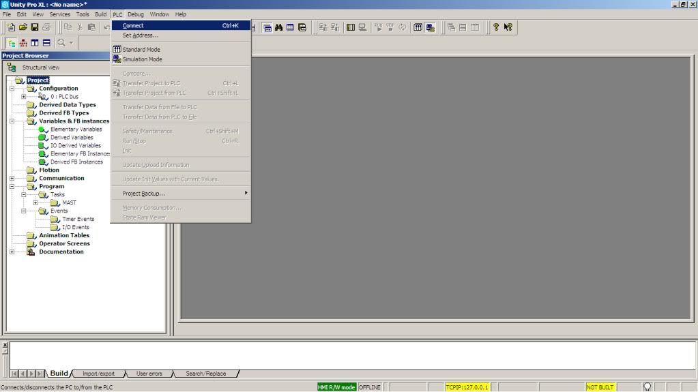Collapse Variables & FB instances node
698x392 pixels.
coord(12,121)
